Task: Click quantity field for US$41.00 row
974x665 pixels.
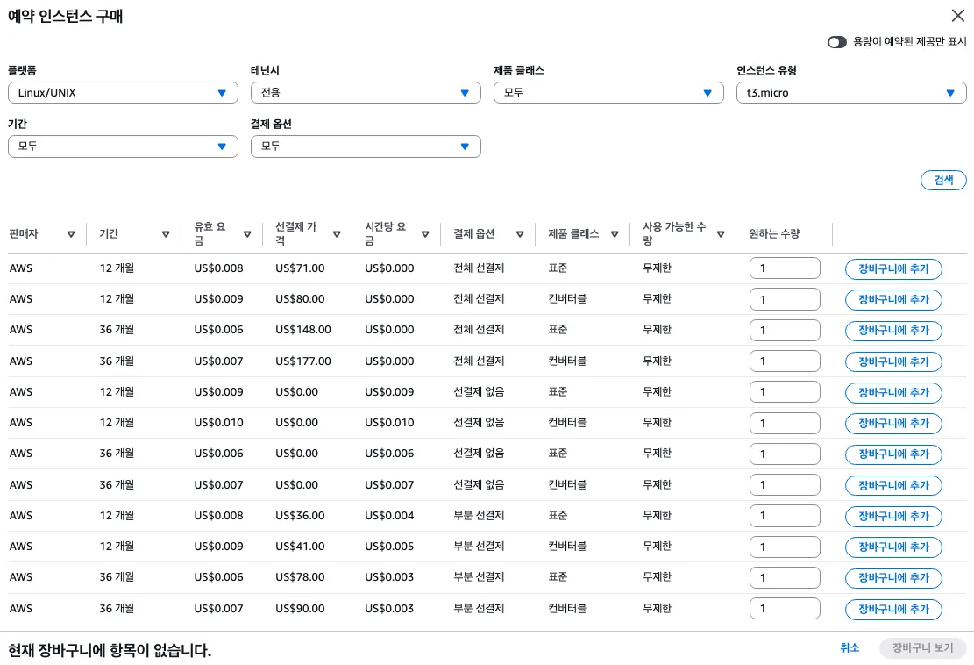Action: click(x=785, y=547)
